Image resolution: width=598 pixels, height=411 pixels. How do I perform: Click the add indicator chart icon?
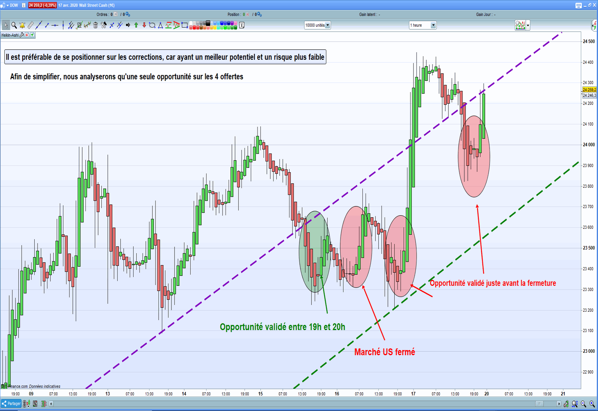[520, 25]
